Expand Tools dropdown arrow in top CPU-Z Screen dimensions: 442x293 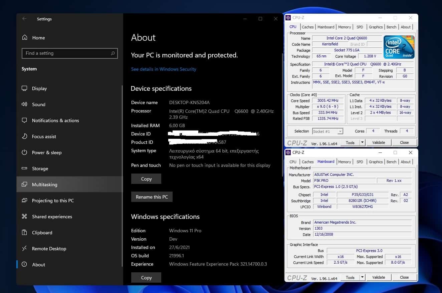point(363,142)
